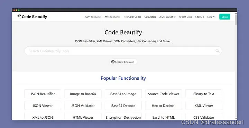Image resolution: width=249 pixels, height=128 pixels.
Task: Open the Source Code Viewer tool
Action: pos(163,94)
